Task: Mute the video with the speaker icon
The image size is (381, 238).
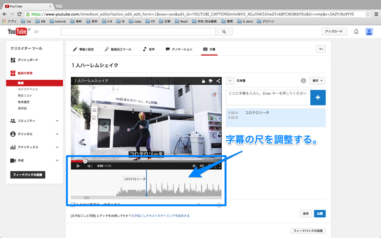Action: point(90,166)
